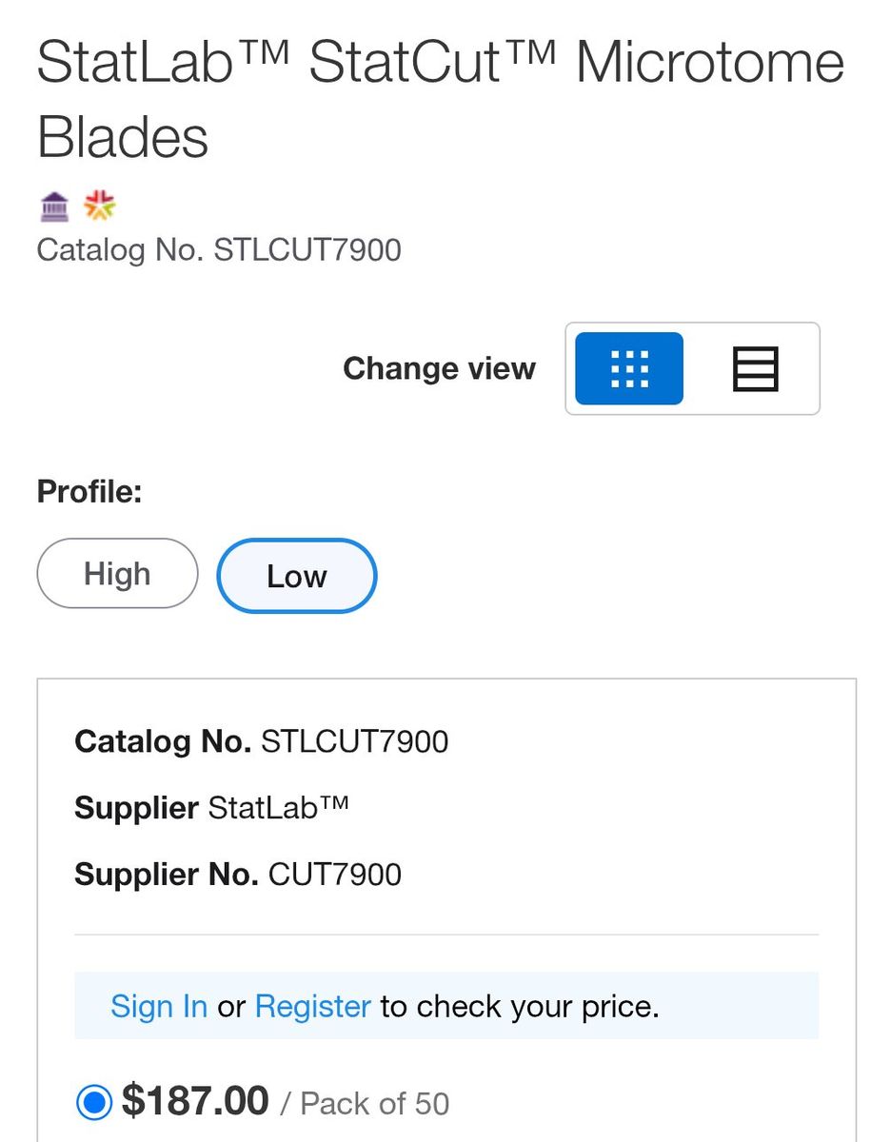Image resolution: width=891 pixels, height=1142 pixels.
Task: Select the High profile option
Action: [117, 574]
